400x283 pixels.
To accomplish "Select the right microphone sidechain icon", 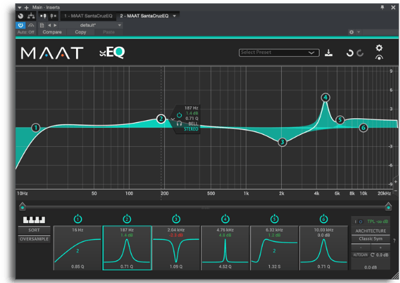I will coord(53,16).
